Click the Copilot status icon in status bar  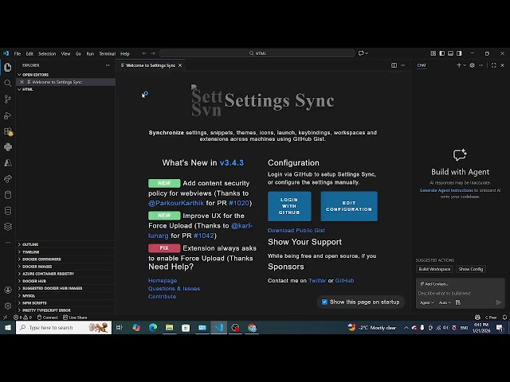click(x=477, y=318)
